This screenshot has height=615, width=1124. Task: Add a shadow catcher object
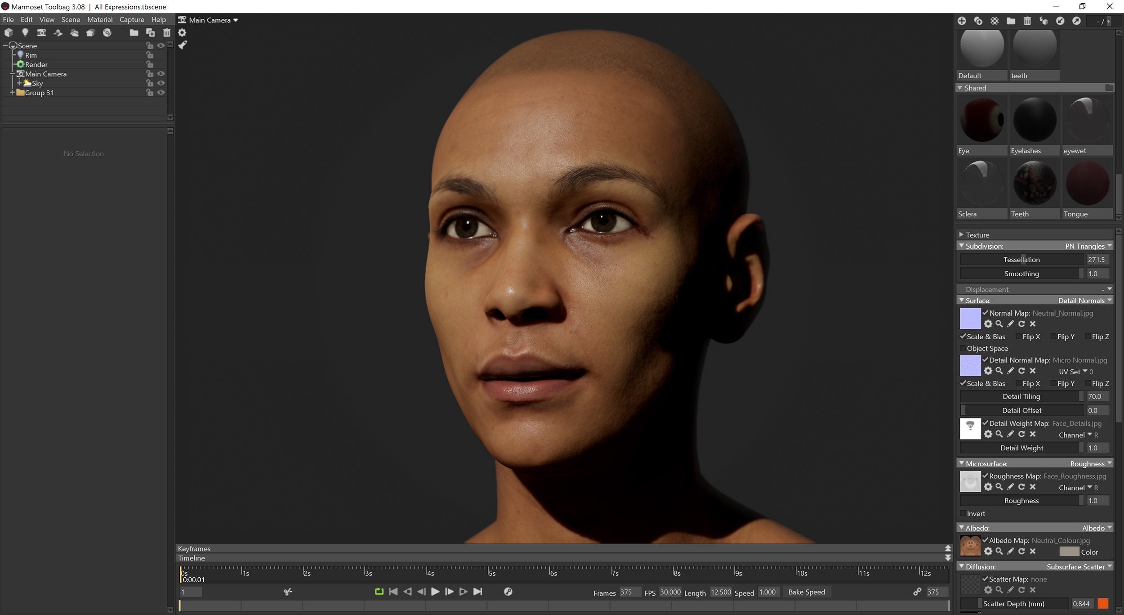coord(58,32)
